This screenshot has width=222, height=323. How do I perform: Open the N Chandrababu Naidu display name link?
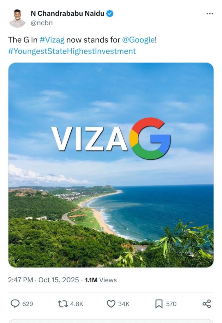pyautogui.click(x=68, y=14)
